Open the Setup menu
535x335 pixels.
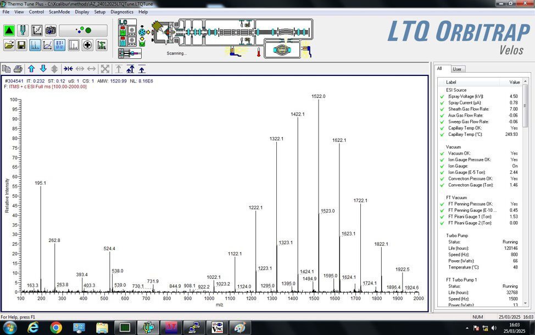(x=99, y=12)
